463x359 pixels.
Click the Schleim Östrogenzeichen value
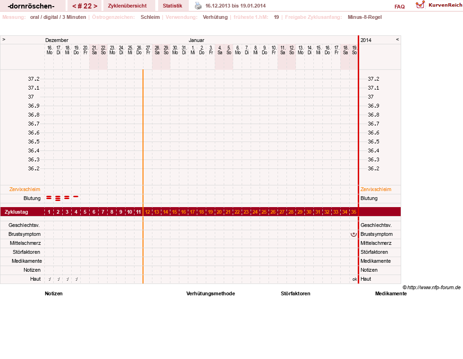[150, 17]
